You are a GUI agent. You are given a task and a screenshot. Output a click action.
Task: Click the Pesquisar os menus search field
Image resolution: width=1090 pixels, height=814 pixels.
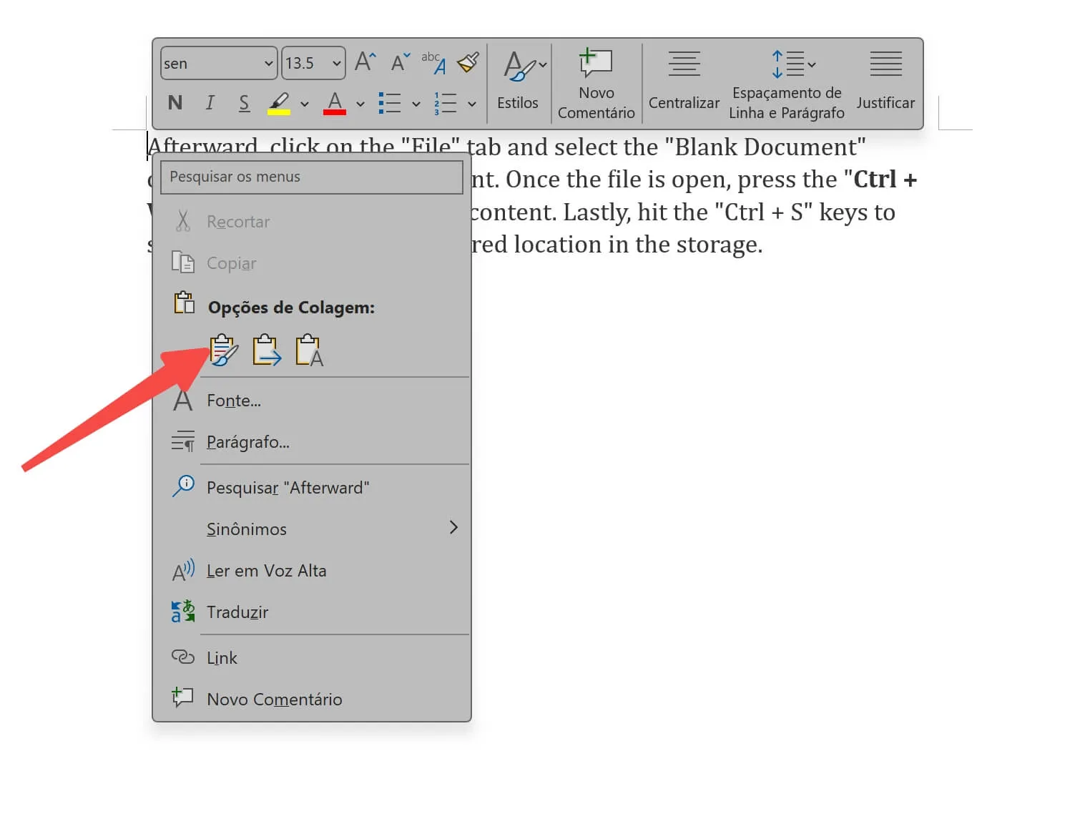(x=312, y=177)
